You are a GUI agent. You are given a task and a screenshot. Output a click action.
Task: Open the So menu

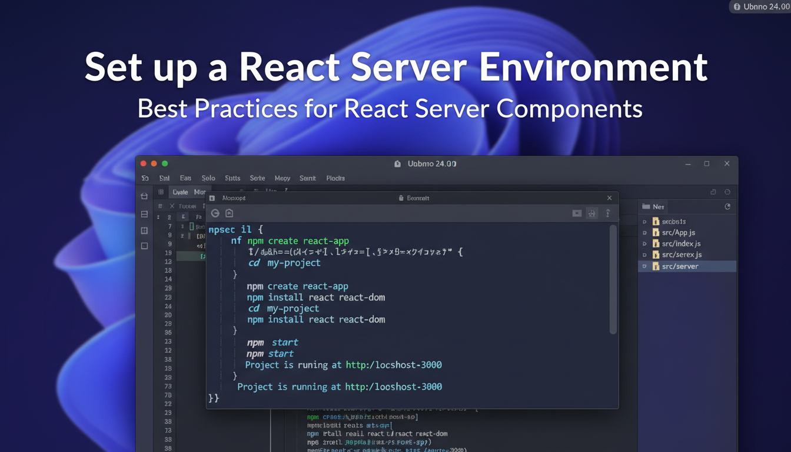[145, 178]
